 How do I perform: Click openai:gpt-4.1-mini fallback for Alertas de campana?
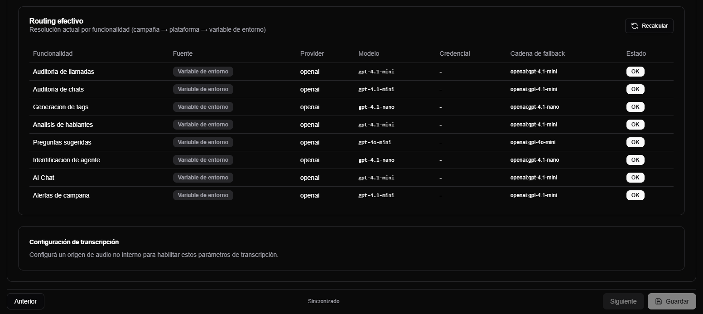534,195
